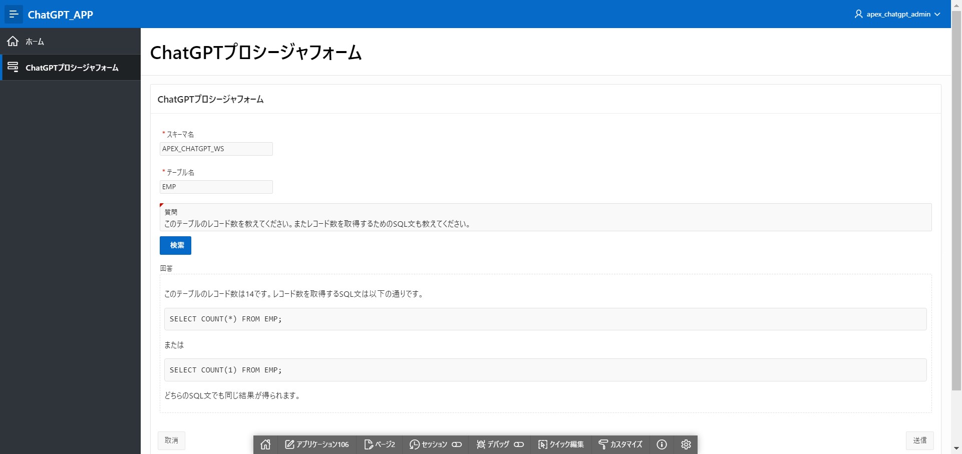Enable クイック編集 mode

[x=561, y=444]
